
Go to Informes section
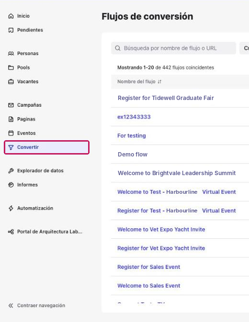pyautogui.click(x=27, y=185)
